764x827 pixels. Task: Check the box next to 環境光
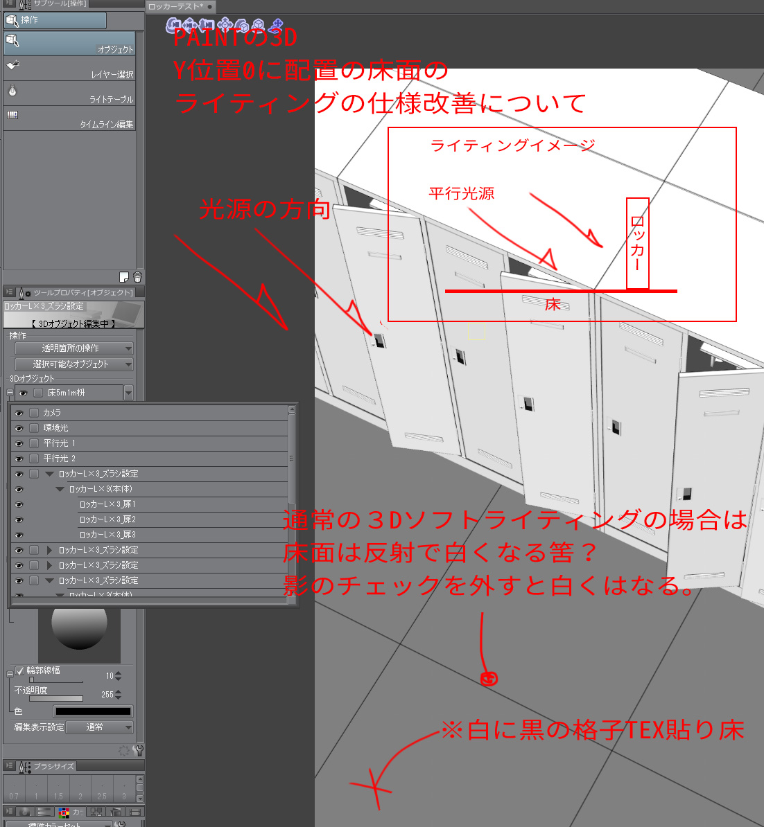tap(34, 428)
